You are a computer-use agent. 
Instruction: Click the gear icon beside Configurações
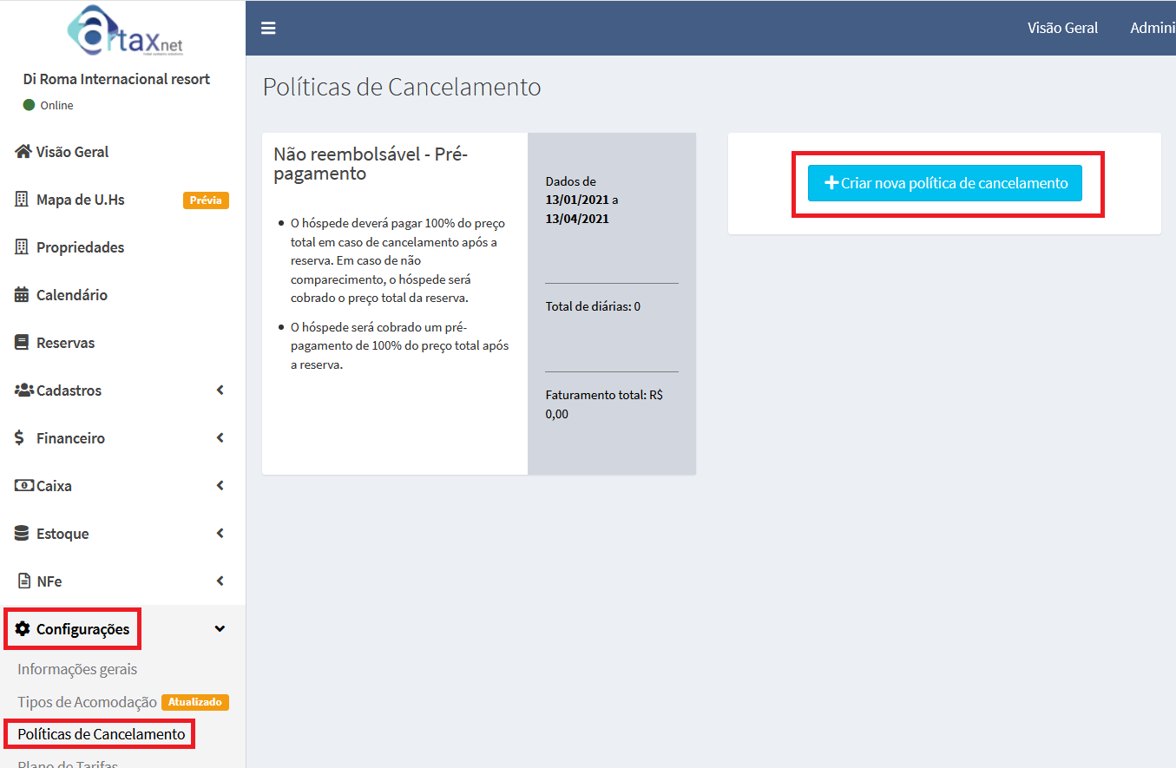coord(23,629)
